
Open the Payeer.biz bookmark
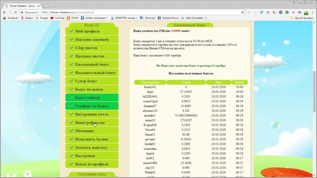pos(148,18)
